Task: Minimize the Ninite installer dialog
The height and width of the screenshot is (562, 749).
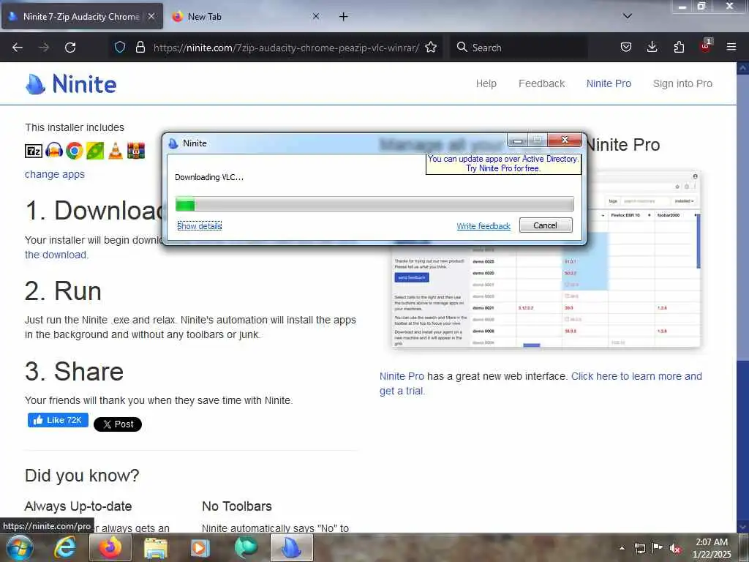Action: click(x=518, y=140)
